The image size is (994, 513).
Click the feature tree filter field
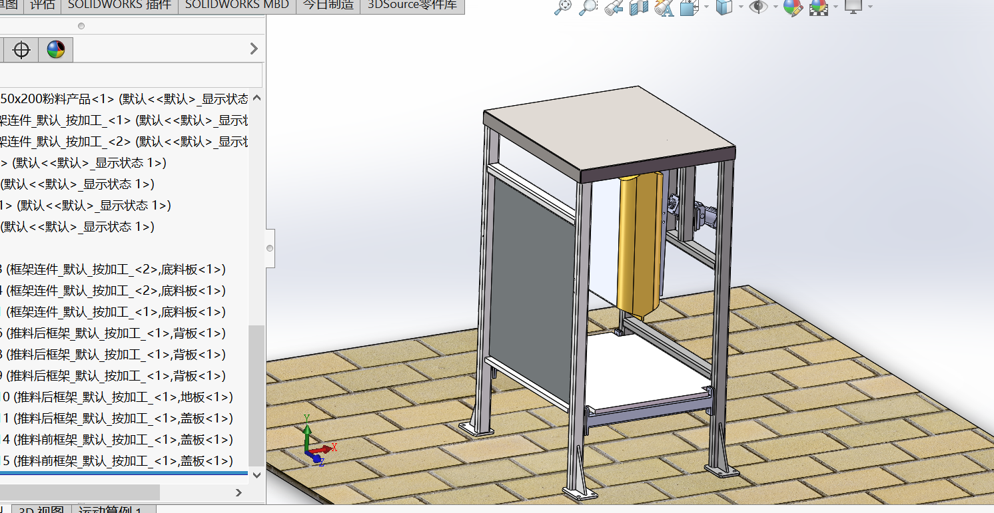tap(131, 75)
